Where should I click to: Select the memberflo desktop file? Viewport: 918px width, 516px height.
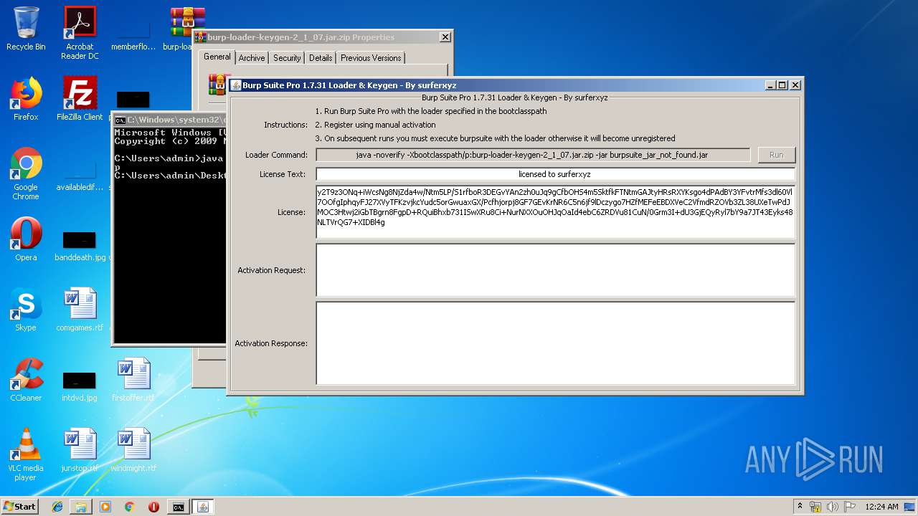(x=133, y=34)
